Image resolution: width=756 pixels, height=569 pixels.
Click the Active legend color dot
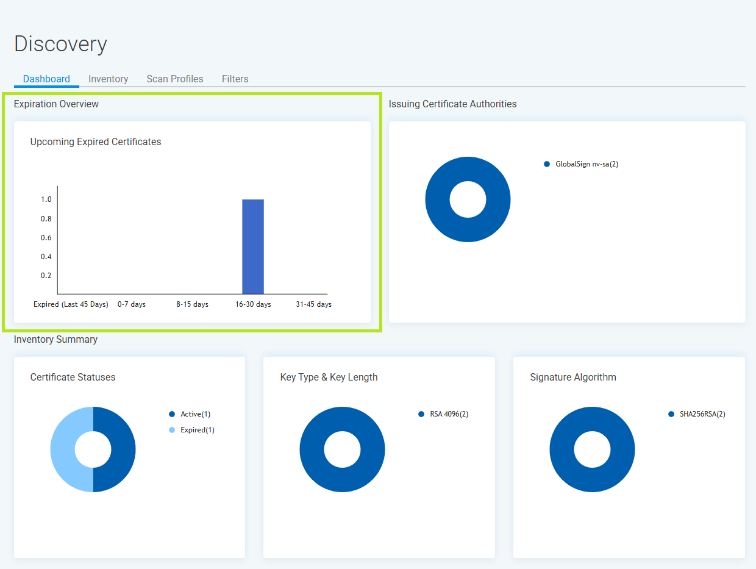(172, 414)
